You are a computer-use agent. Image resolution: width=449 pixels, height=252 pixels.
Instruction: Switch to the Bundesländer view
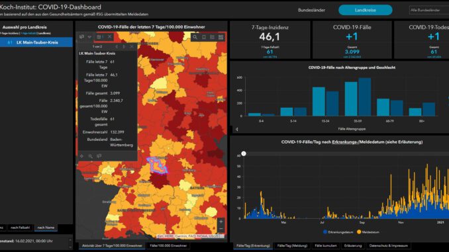click(311, 10)
